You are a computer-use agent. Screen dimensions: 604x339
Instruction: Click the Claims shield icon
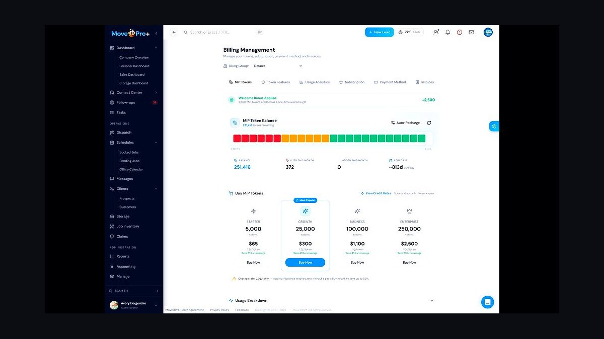tap(112, 237)
